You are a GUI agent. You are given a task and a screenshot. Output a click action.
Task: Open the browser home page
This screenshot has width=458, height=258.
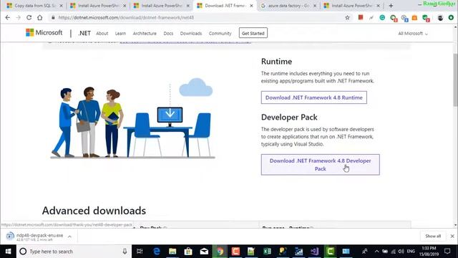click(40, 17)
